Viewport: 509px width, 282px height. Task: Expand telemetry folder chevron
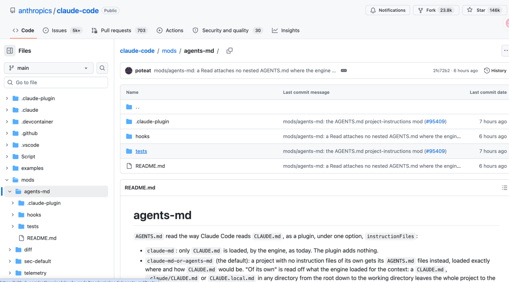(10, 273)
